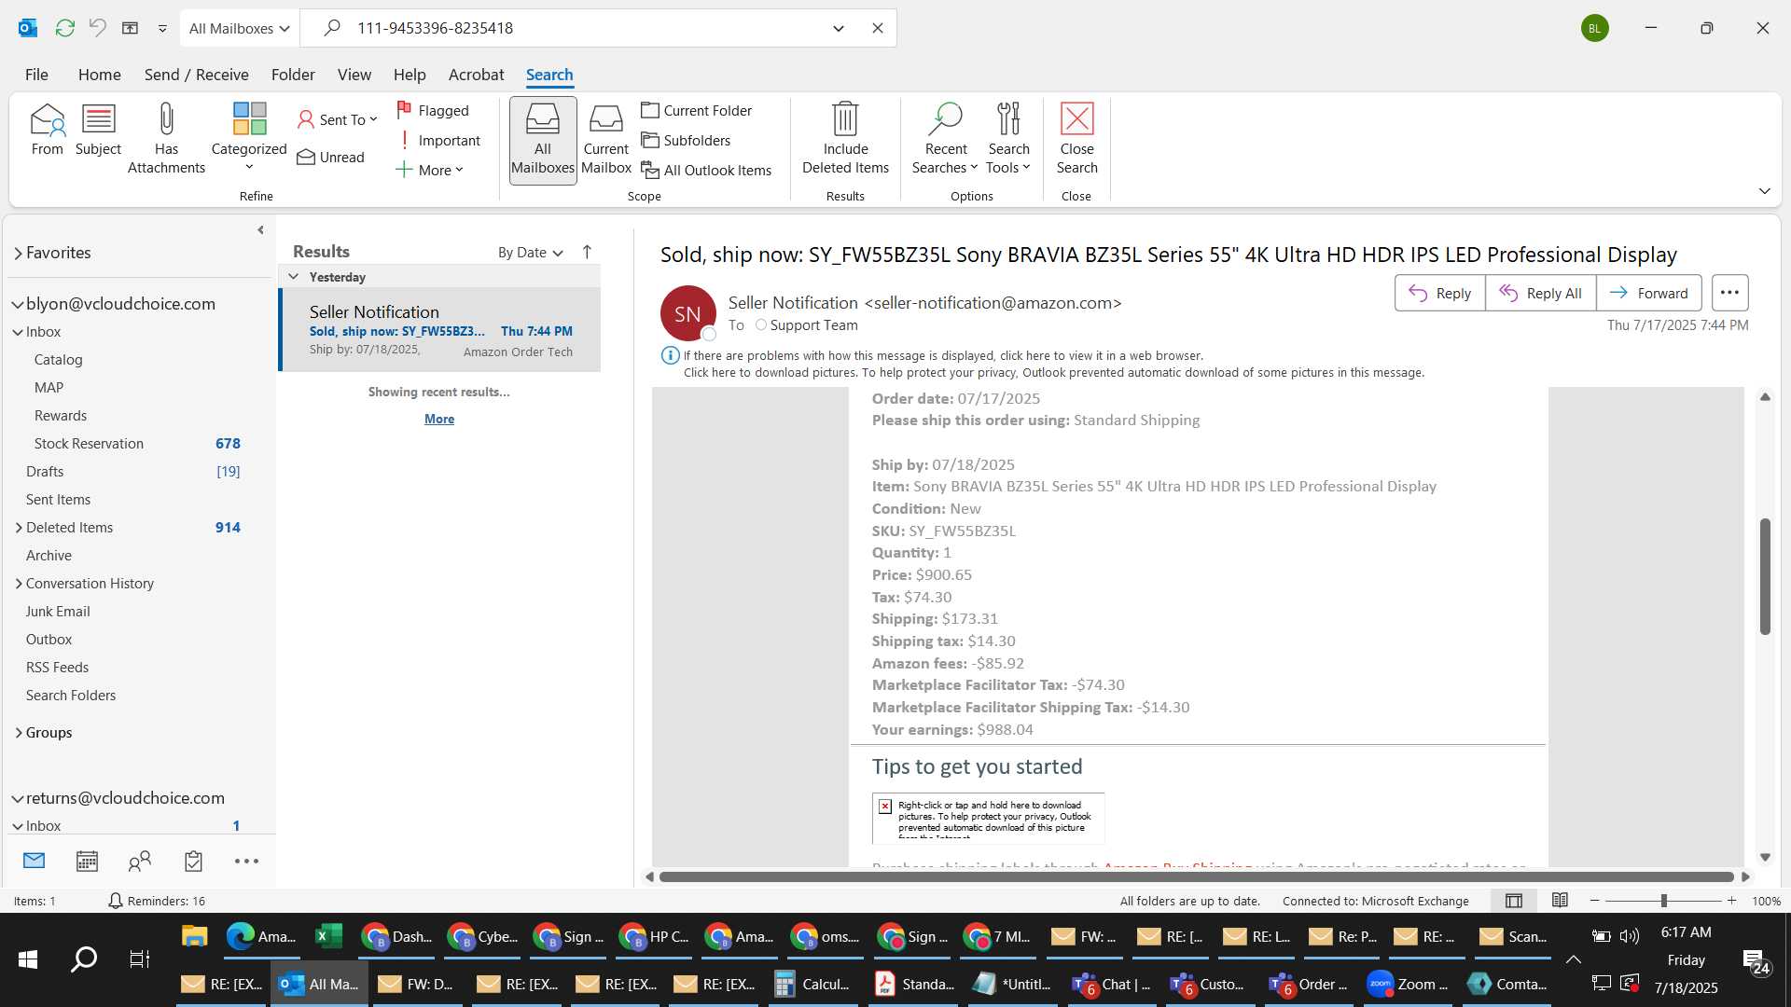Click the Send/Receive All Folders icon
Screen dimensions: 1791x1007
[64, 28]
